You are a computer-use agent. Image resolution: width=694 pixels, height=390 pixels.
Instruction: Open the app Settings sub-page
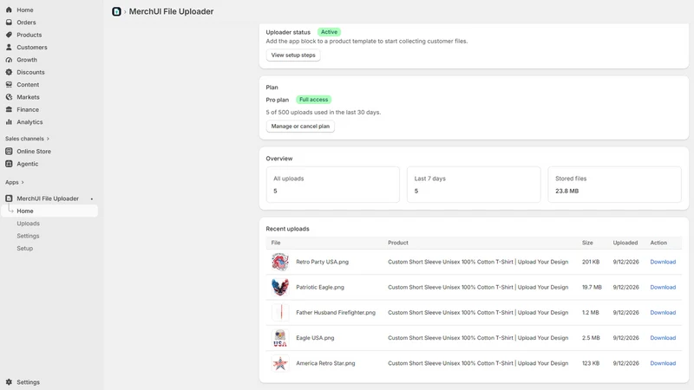pyautogui.click(x=28, y=236)
